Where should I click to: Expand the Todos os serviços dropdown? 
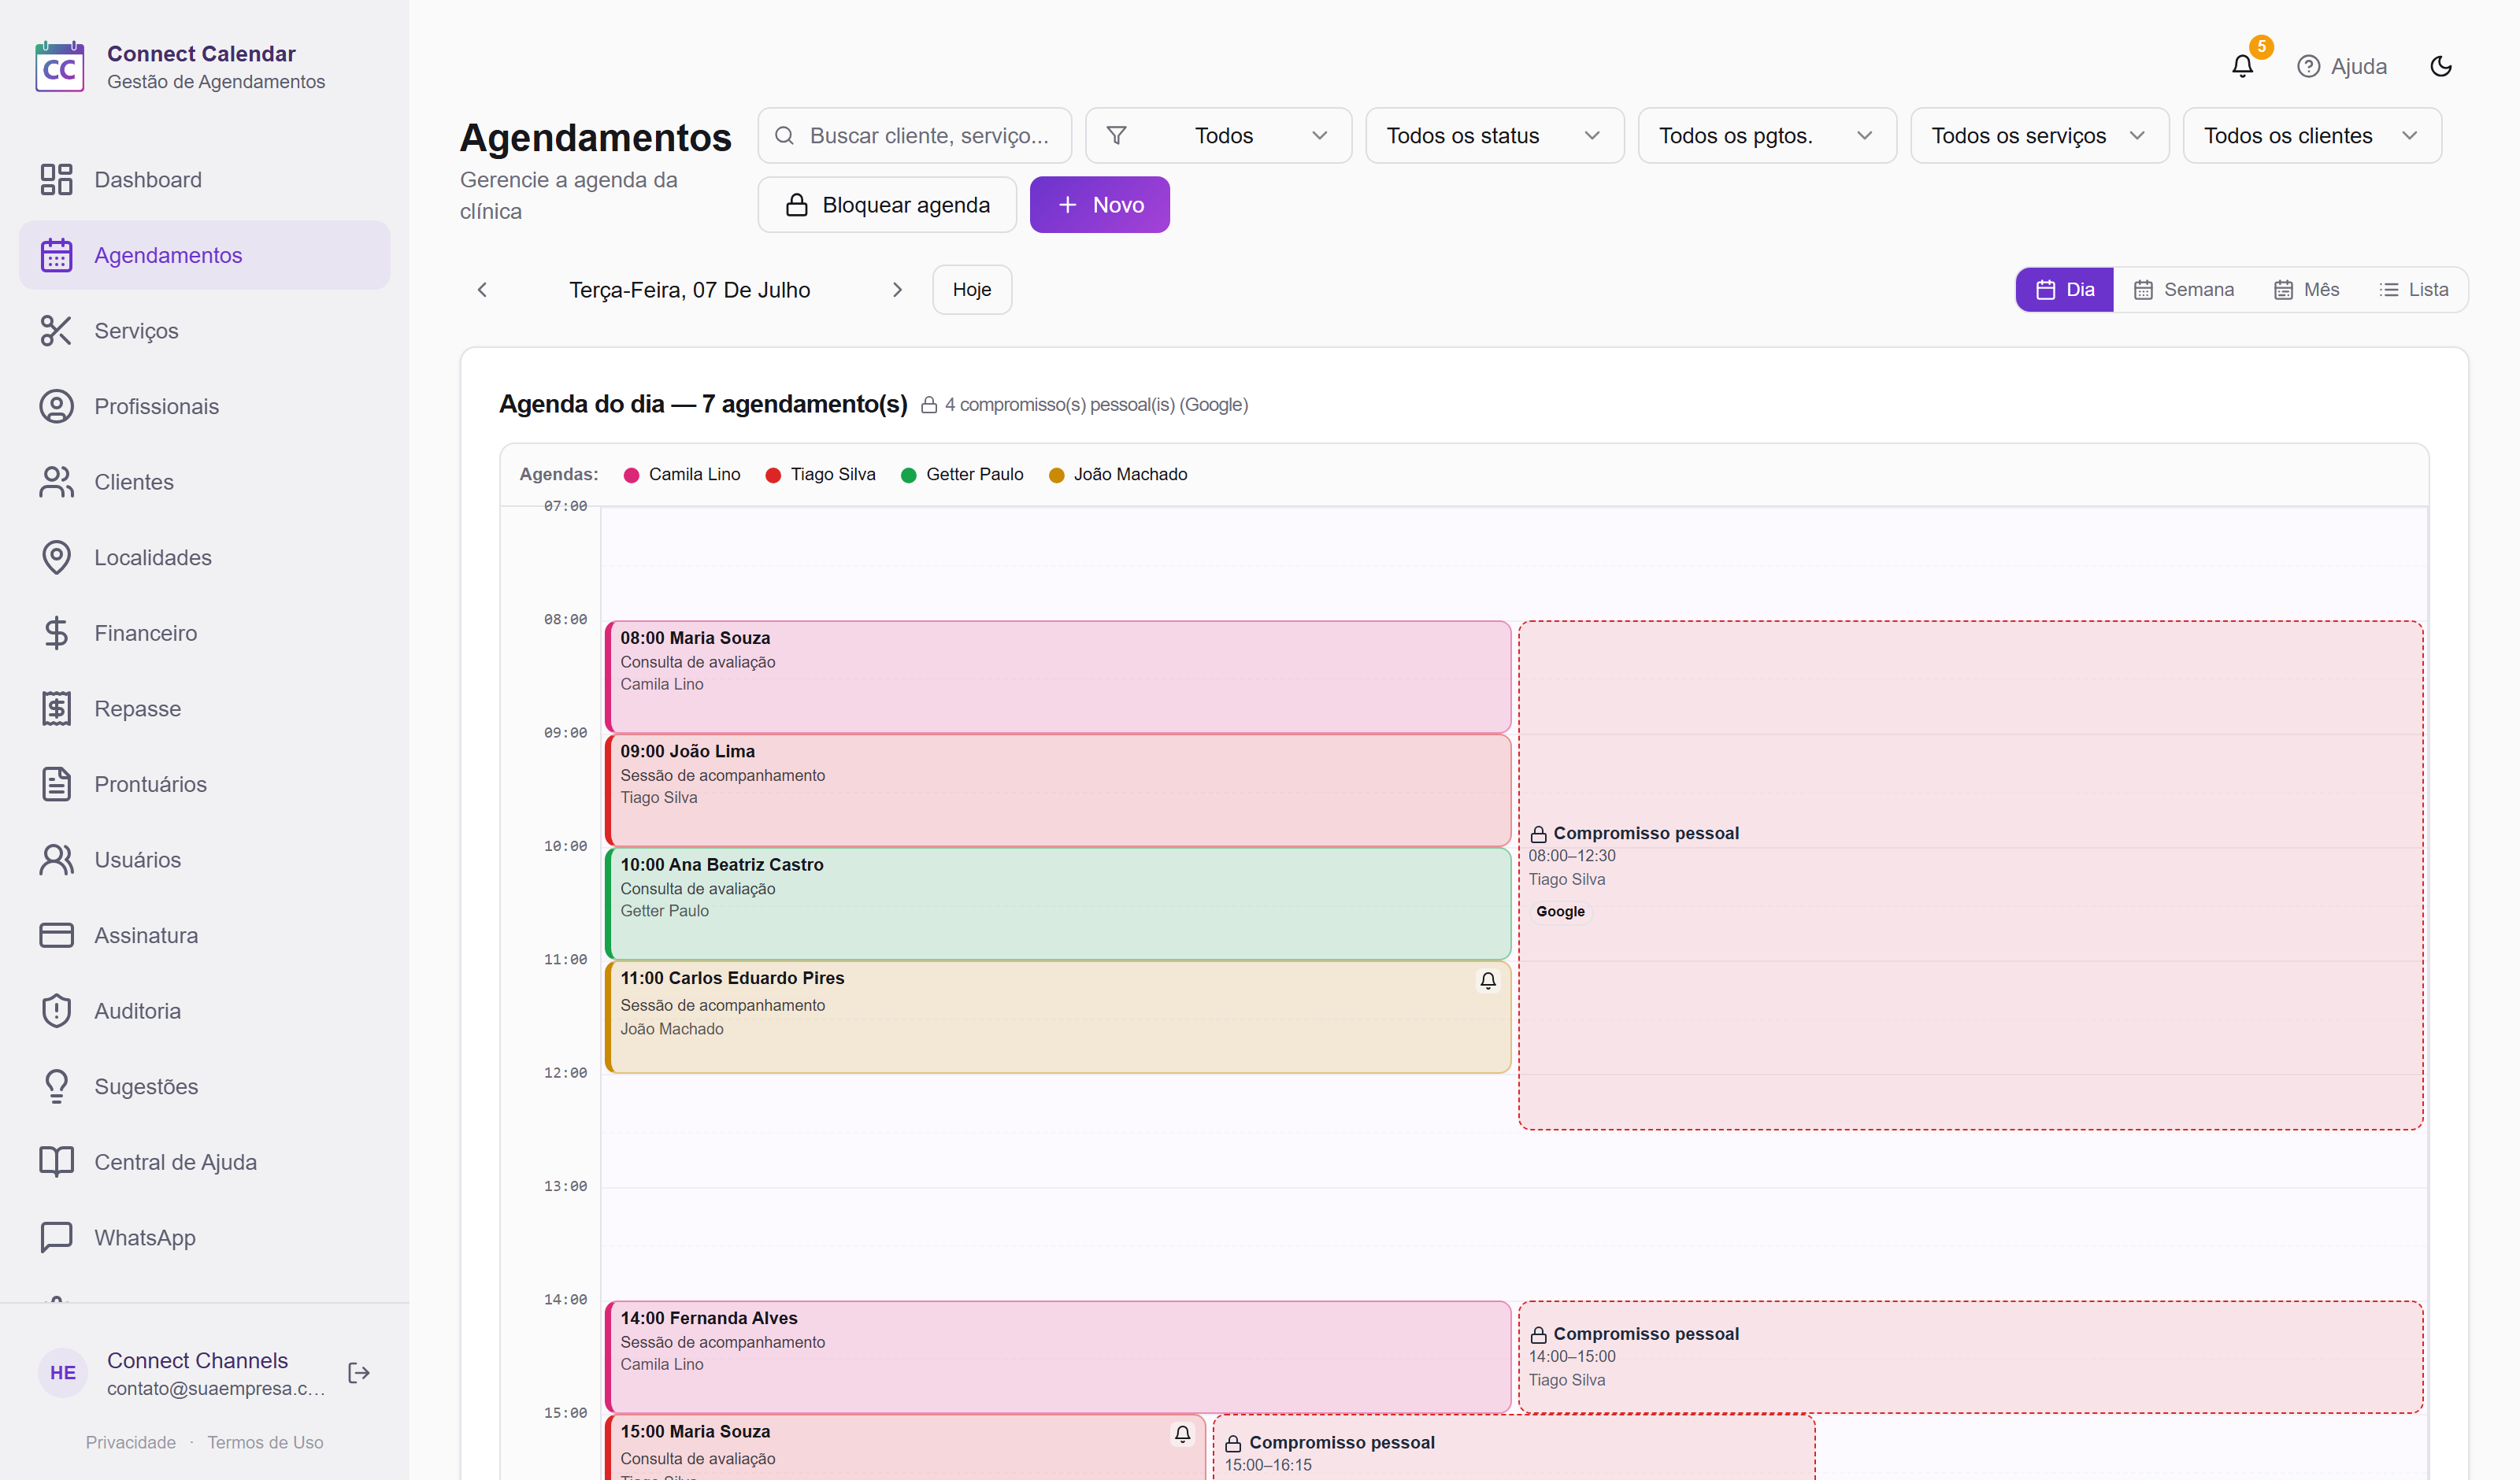pyautogui.click(x=2039, y=136)
